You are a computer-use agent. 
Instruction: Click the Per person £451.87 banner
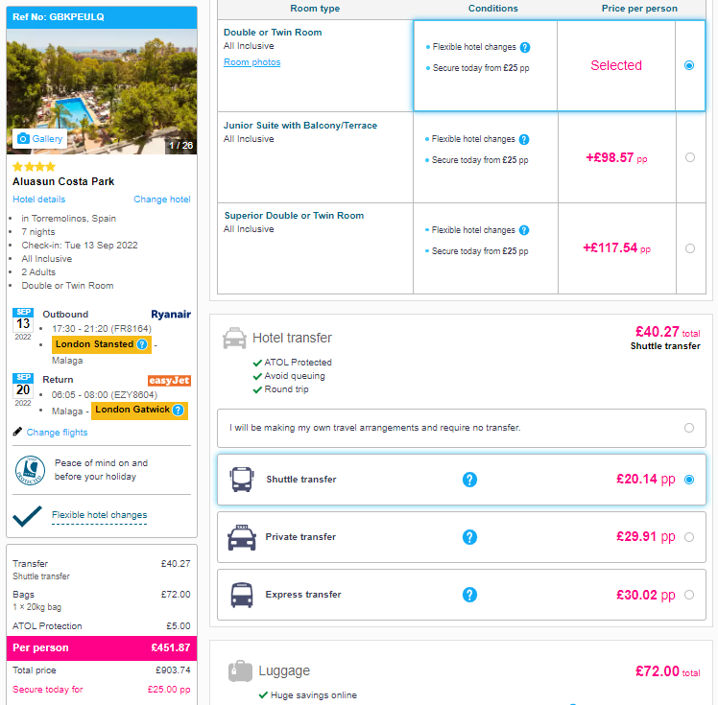tap(102, 647)
